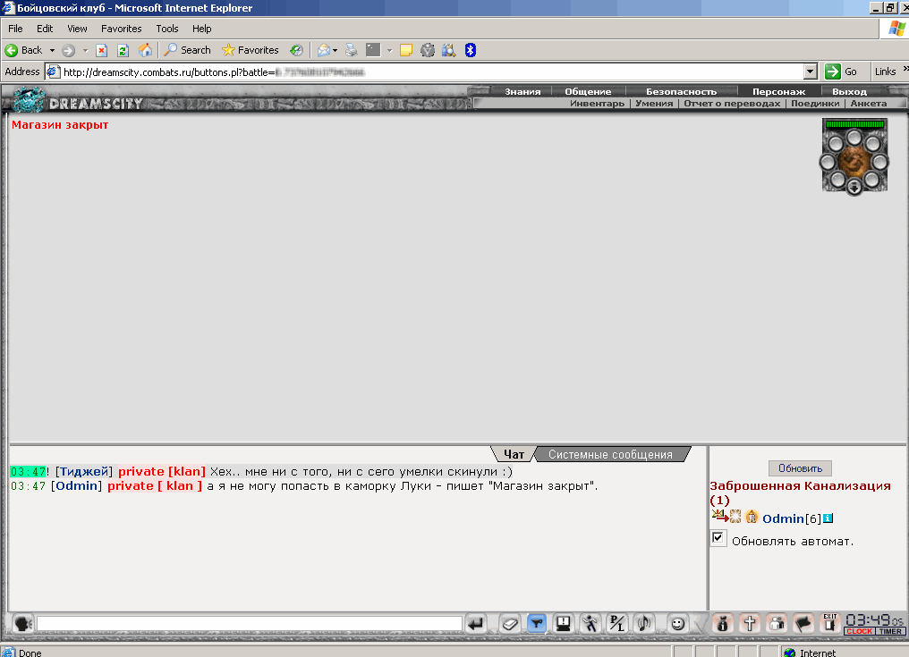This screenshot has width=909, height=657.
Task: Open the 'Анкета' link
Action: pos(869,103)
